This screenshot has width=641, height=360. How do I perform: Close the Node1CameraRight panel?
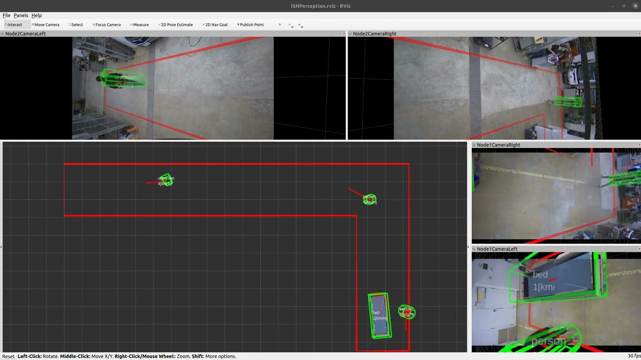coord(638,145)
